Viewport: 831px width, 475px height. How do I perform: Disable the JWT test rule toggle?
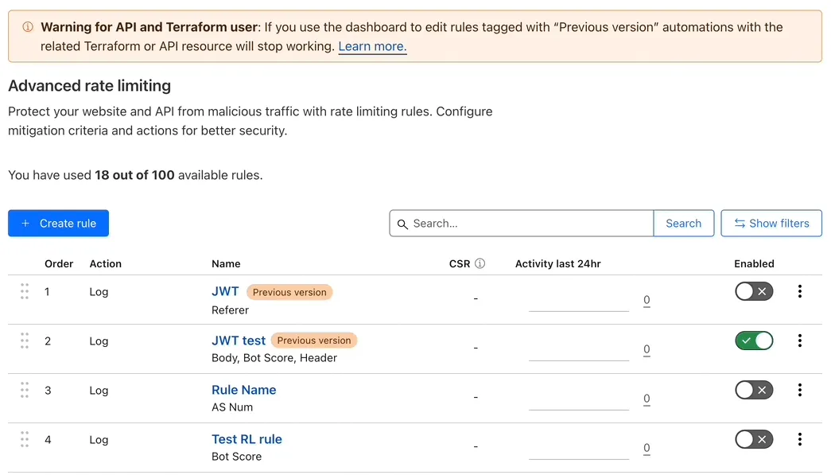click(754, 341)
